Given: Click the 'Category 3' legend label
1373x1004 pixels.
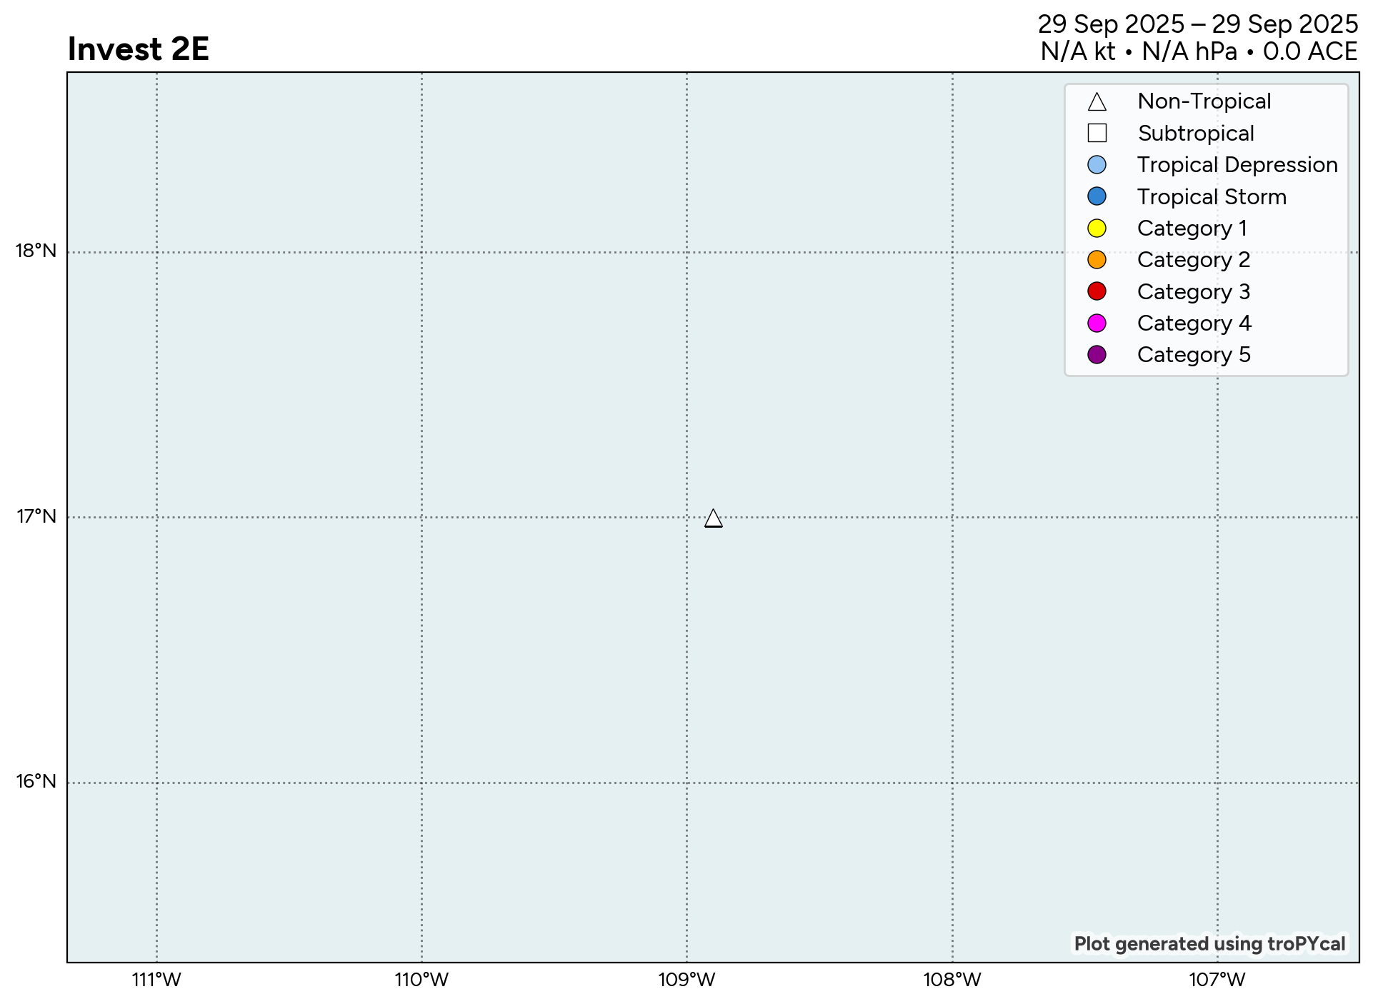Looking at the screenshot, I should 1194,291.
